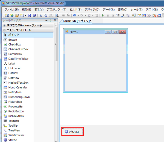Screen dimensions: 164x142
Task: Click the Add New Item toolbar icon
Action: (22, 16)
